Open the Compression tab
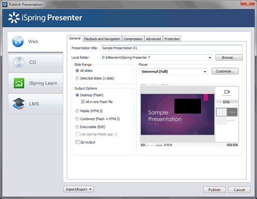Screen dimensions: 257x199 (x=133, y=39)
